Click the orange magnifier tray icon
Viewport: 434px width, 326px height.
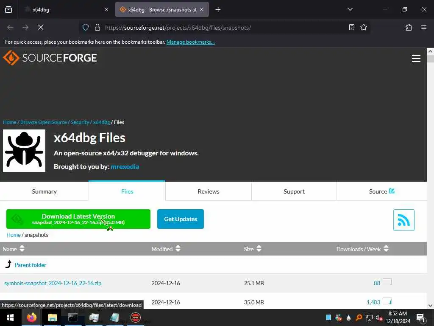click(359, 318)
